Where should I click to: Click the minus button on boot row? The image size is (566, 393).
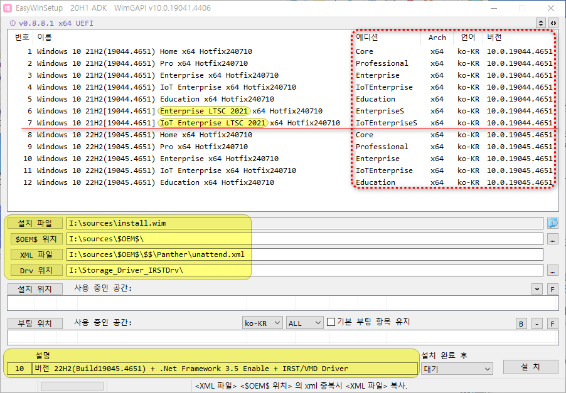(537, 323)
